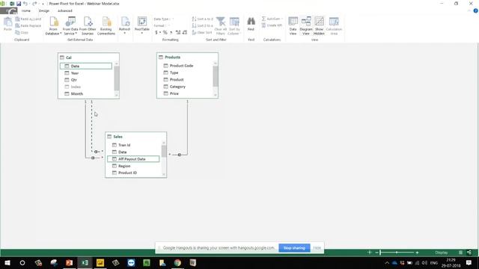Open the Data Type dropdown
The height and width of the screenshot is (269, 479).
(163, 19)
